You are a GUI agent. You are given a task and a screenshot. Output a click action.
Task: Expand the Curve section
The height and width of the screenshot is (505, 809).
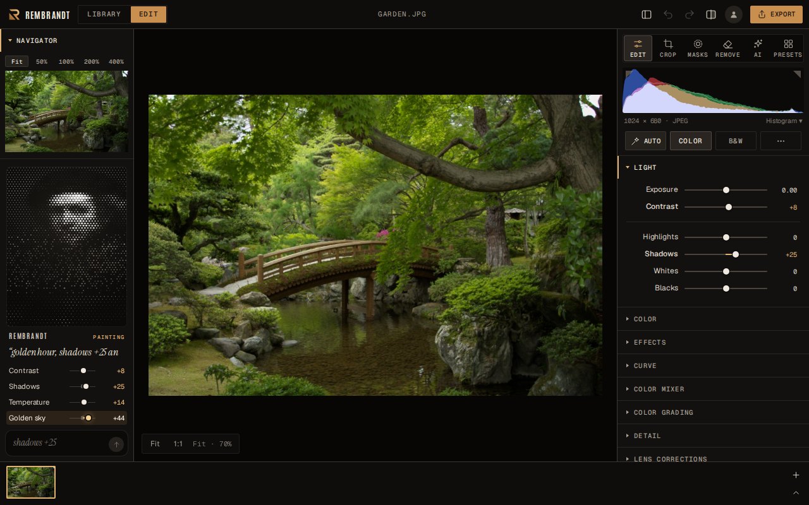713,365
